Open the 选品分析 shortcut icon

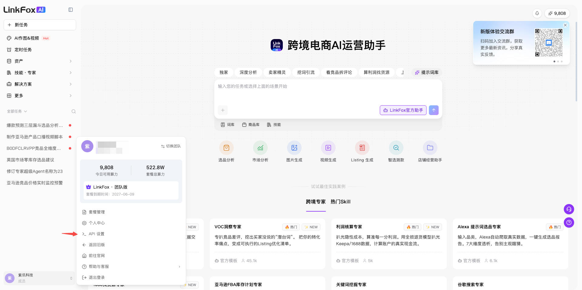(x=226, y=148)
